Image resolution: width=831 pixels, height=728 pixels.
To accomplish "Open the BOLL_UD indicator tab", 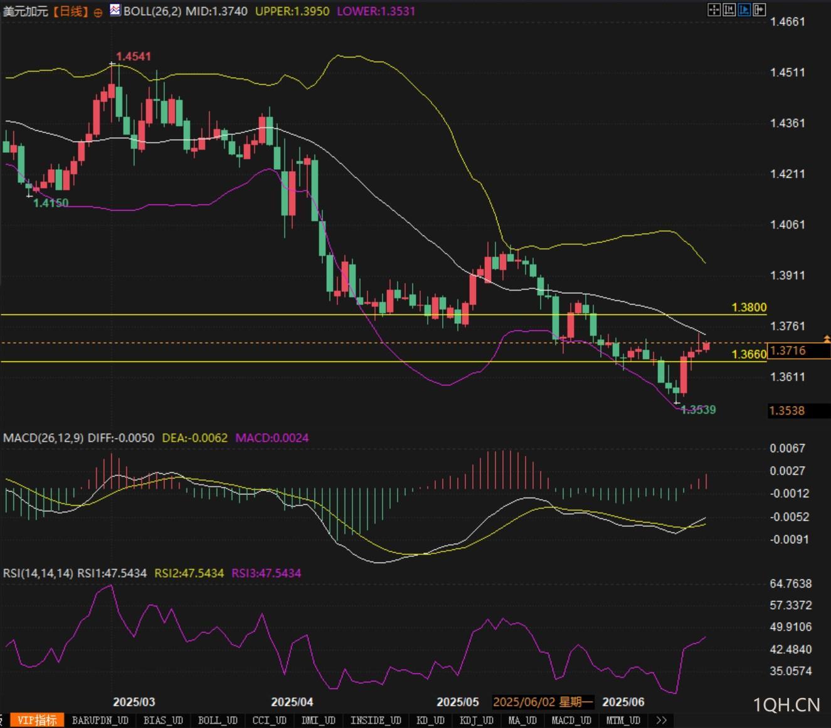I will [218, 720].
